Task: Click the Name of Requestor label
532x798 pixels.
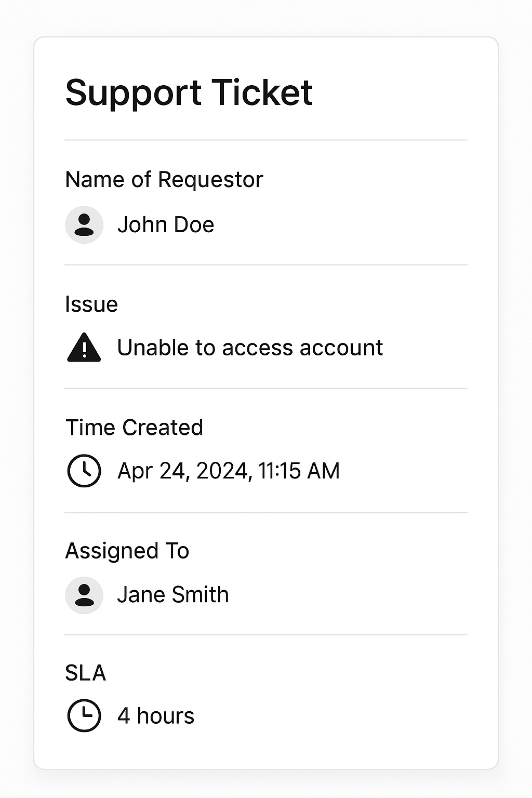Action: pyautogui.click(x=164, y=180)
